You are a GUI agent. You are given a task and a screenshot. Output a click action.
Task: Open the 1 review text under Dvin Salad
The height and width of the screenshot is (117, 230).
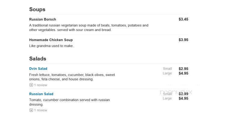click(41, 85)
